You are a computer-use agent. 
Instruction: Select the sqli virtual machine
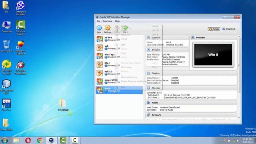[119, 48]
